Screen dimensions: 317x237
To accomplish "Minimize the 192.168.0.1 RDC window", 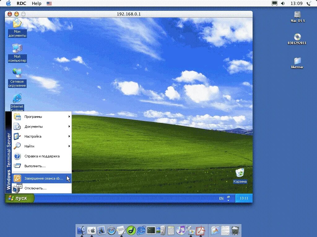I will [x=17, y=14].
